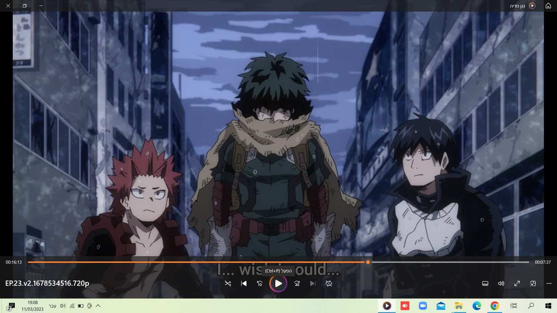Go to the previous track
The image size is (557, 313).
(244, 283)
